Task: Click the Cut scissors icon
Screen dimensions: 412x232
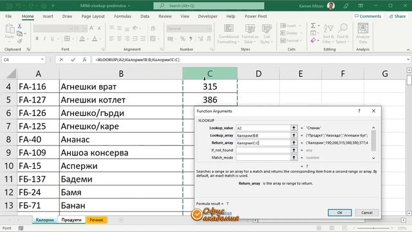Action: pos(19,26)
